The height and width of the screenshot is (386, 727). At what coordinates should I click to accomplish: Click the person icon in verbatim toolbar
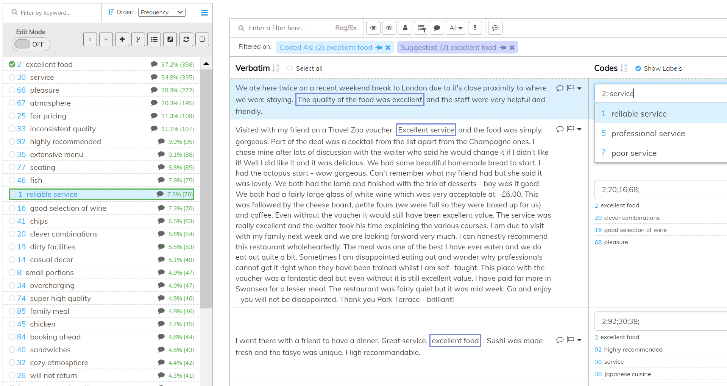tap(405, 28)
